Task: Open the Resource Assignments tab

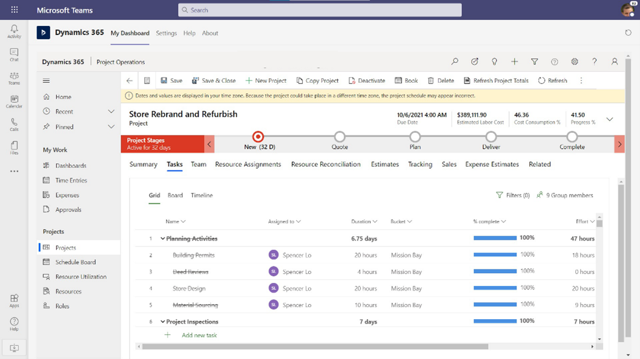Action: [x=248, y=164]
